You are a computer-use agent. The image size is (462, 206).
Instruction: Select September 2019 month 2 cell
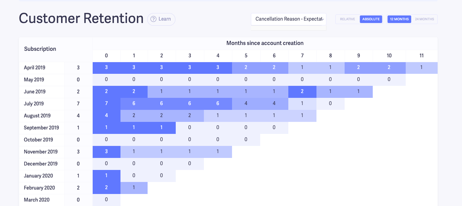[162, 128]
